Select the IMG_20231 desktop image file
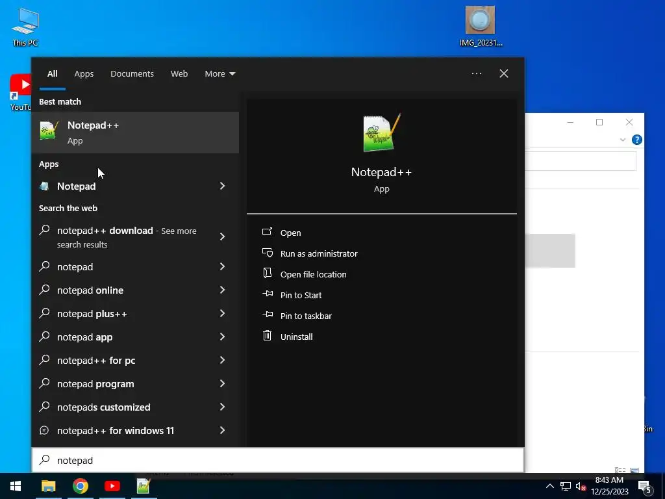This screenshot has width=665, height=499. pyautogui.click(x=481, y=25)
